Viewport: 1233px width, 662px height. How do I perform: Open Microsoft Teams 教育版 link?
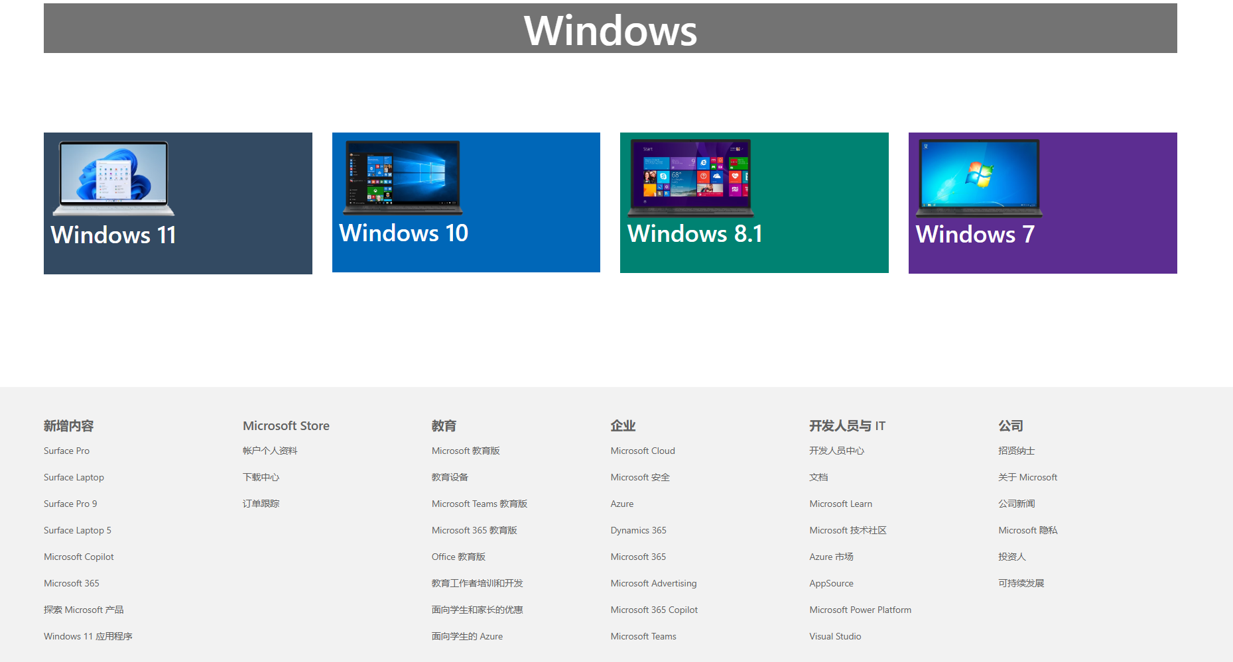[x=480, y=504]
